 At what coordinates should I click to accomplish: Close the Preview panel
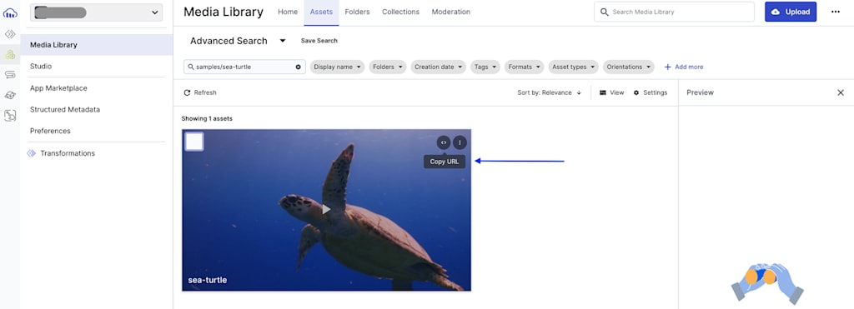click(841, 92)
